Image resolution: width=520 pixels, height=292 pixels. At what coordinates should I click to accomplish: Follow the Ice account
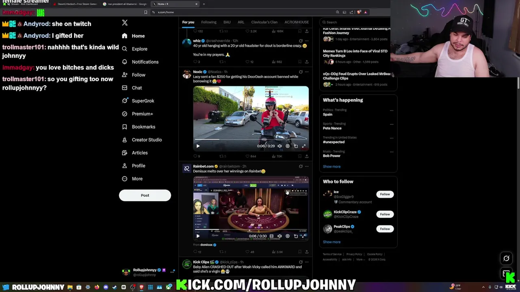click(x=385, y=194)
